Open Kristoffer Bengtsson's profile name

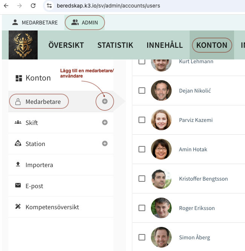(203, 179)
